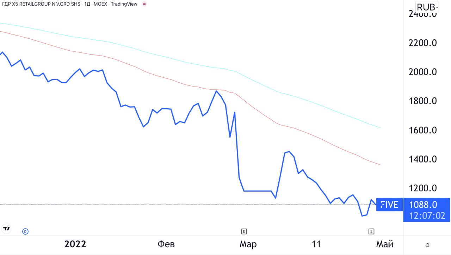Click the 2000.0 price scale label
Screen dimensions: 451x255
click(x=423, y=72)
